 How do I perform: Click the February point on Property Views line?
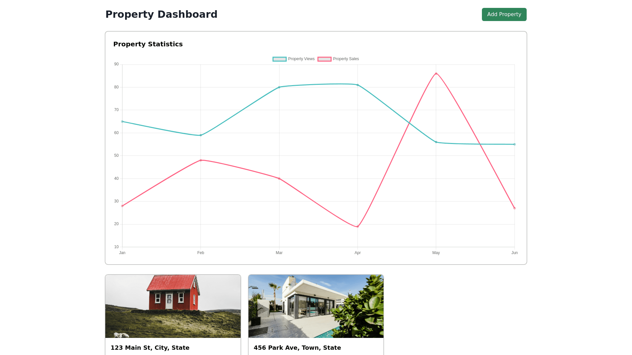(x=201, y=135)
